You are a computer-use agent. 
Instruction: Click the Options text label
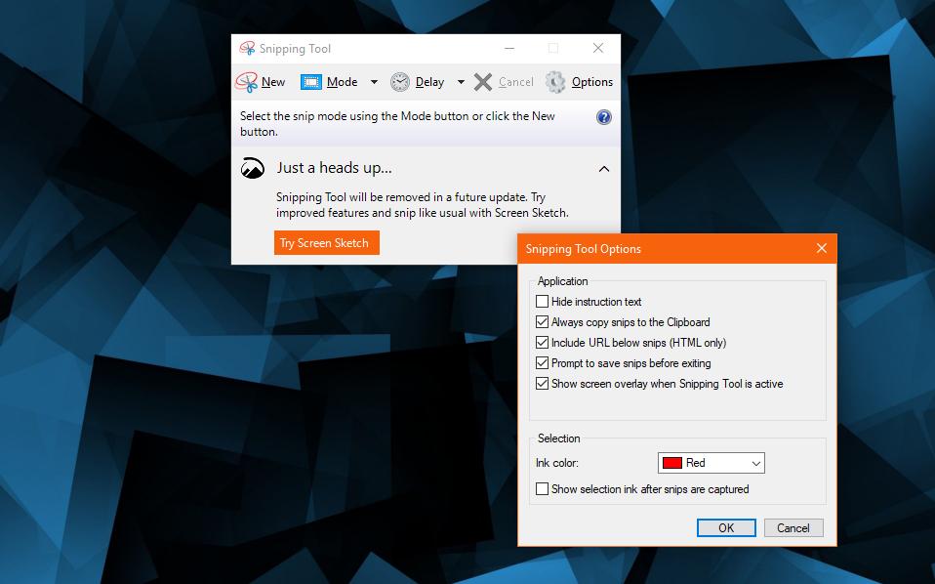point(592,82)
